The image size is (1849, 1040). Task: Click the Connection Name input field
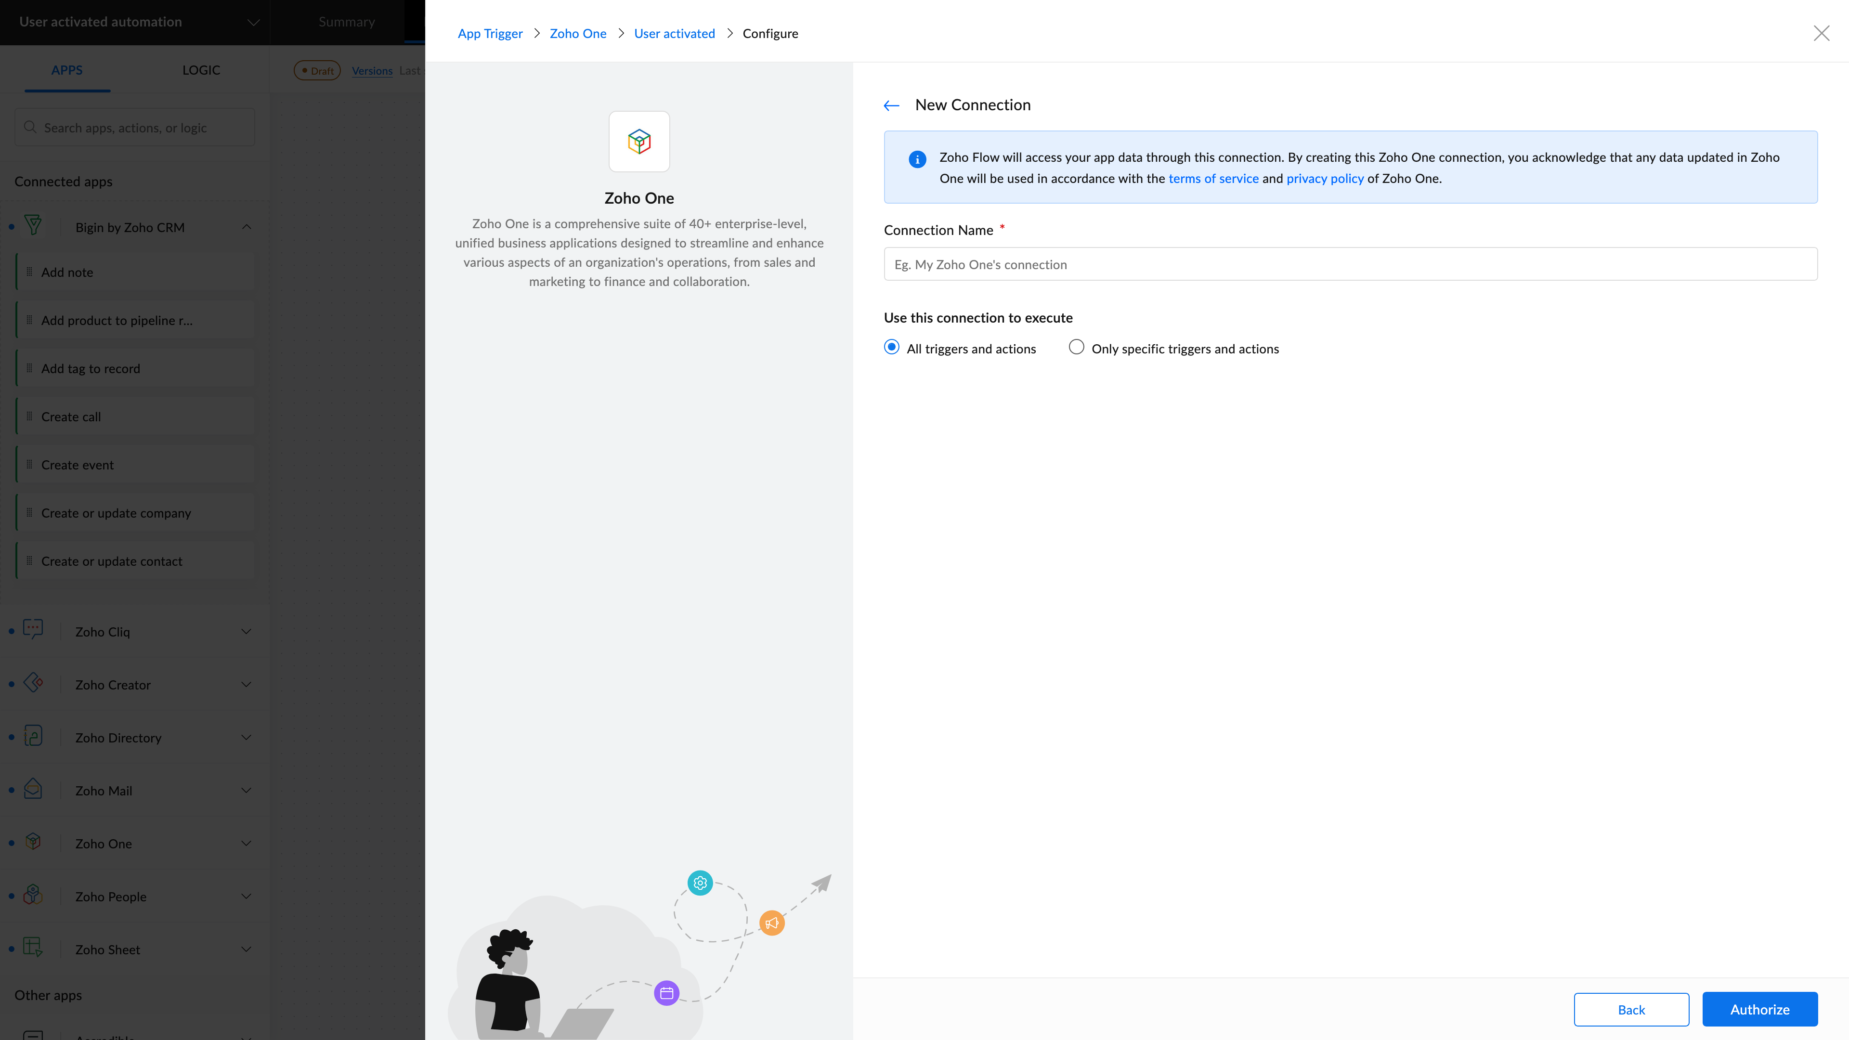[x=1350, y=264]
